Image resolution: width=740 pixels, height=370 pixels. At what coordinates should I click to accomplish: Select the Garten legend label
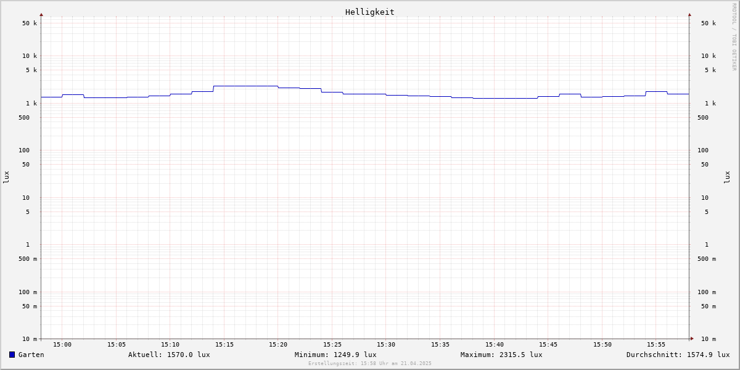(31, 355)
